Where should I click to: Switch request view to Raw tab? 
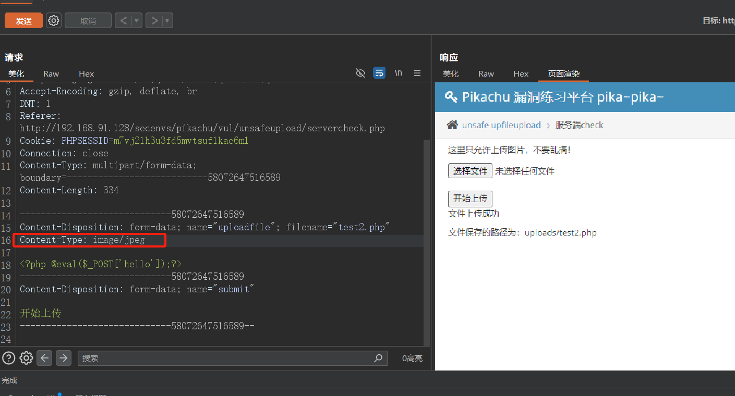point(51,74)
